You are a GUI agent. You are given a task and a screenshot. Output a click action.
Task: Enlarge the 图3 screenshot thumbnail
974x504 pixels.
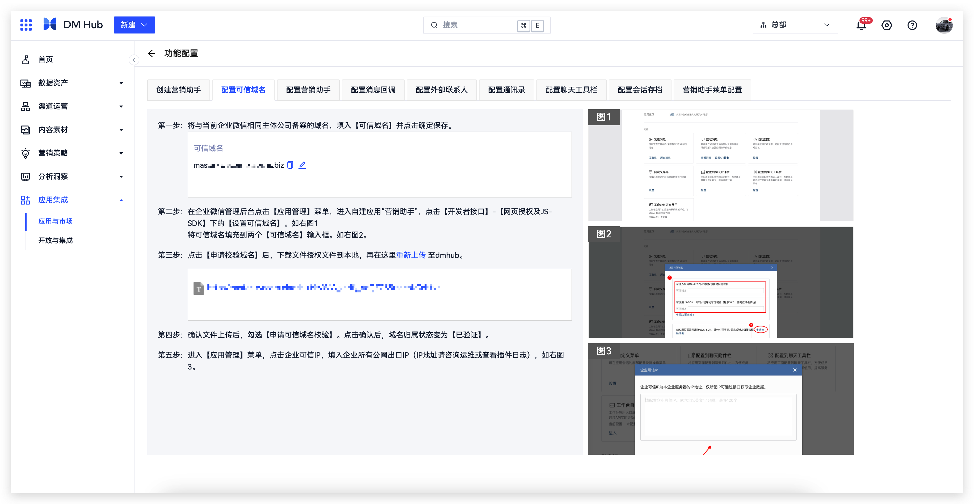tap(720, 399)
